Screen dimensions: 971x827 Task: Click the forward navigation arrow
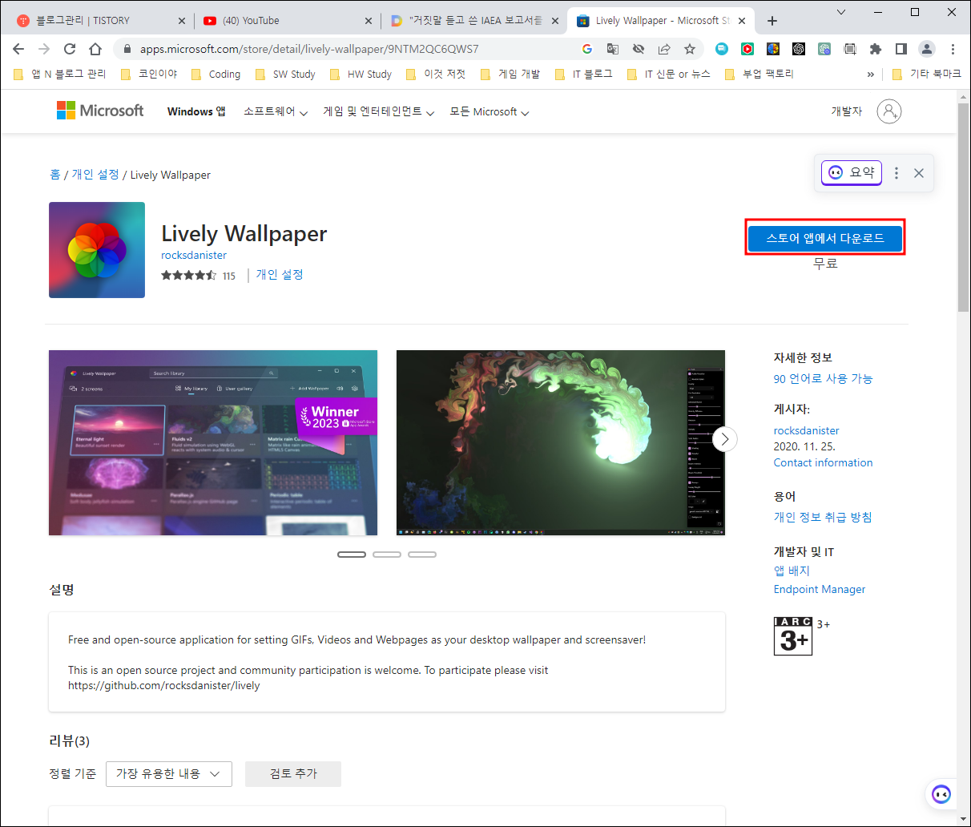tap(44, 49)
